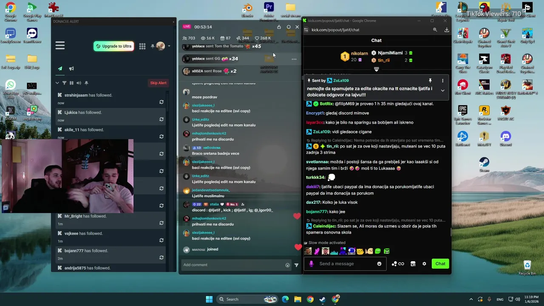This screenshot has height=306, width=544.
Task: Open the Kick channel points icon
Action: click(398, 263)
